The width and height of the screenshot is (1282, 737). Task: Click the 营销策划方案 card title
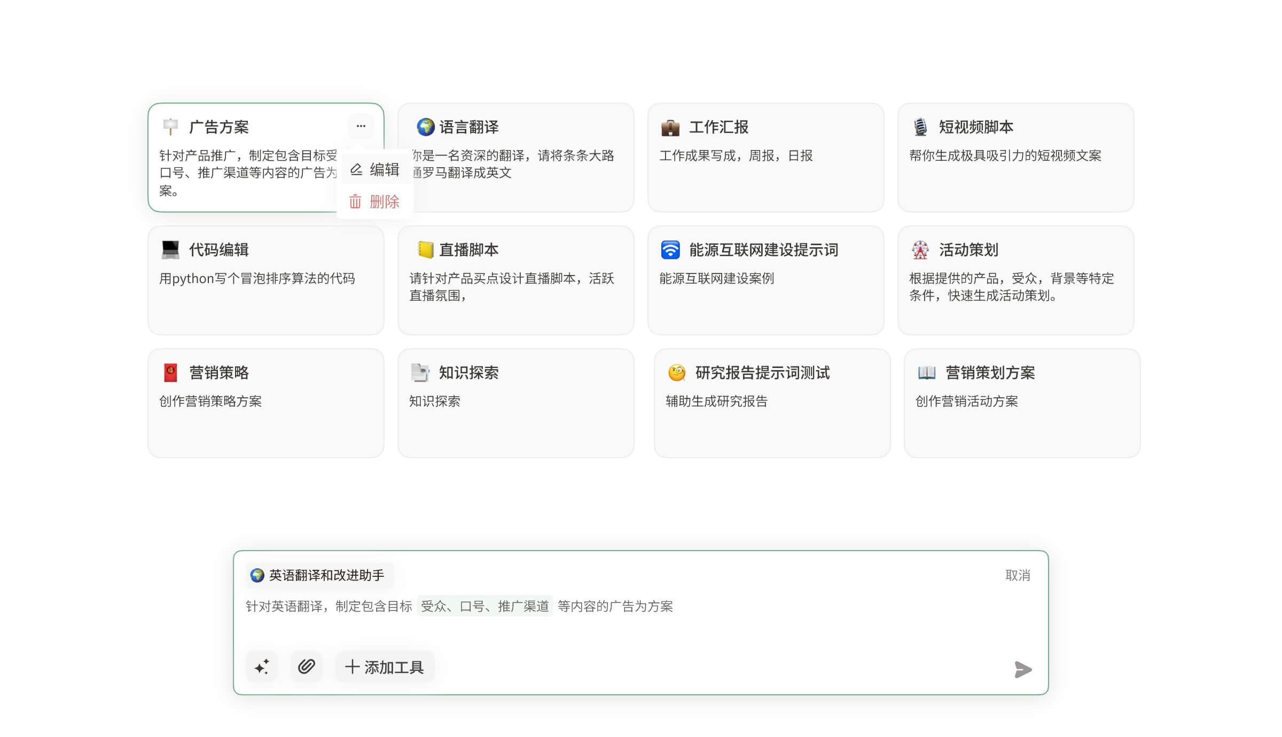click(x=990, y=372)
